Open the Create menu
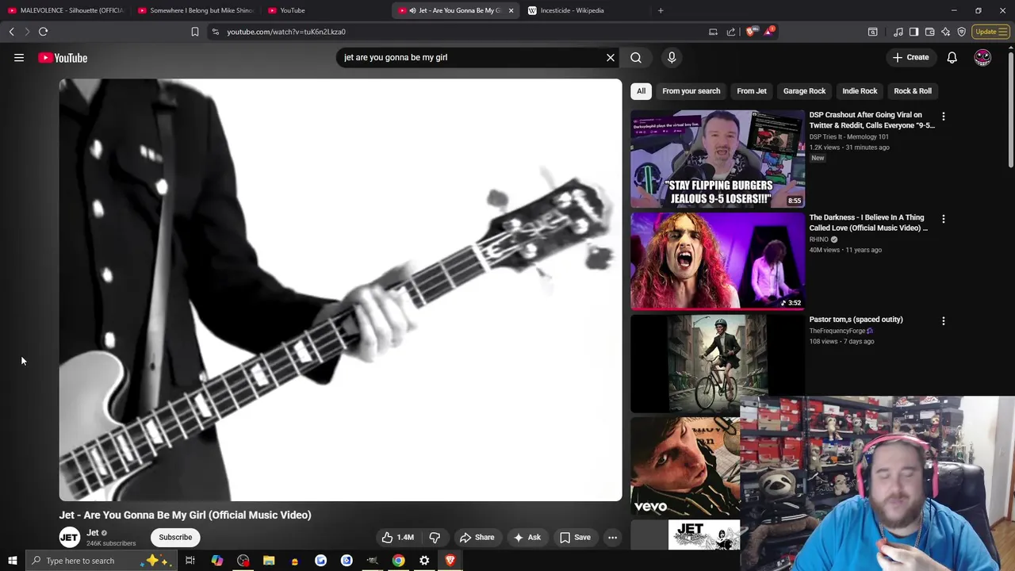The width and height of the screenshot is (1015, 571). 910,57
